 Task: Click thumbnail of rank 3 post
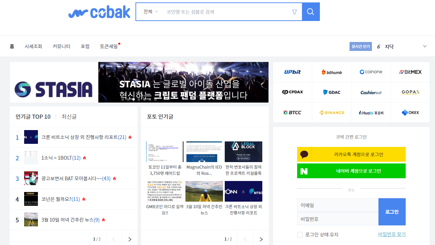pyautogui.click(x=31, y=178)
